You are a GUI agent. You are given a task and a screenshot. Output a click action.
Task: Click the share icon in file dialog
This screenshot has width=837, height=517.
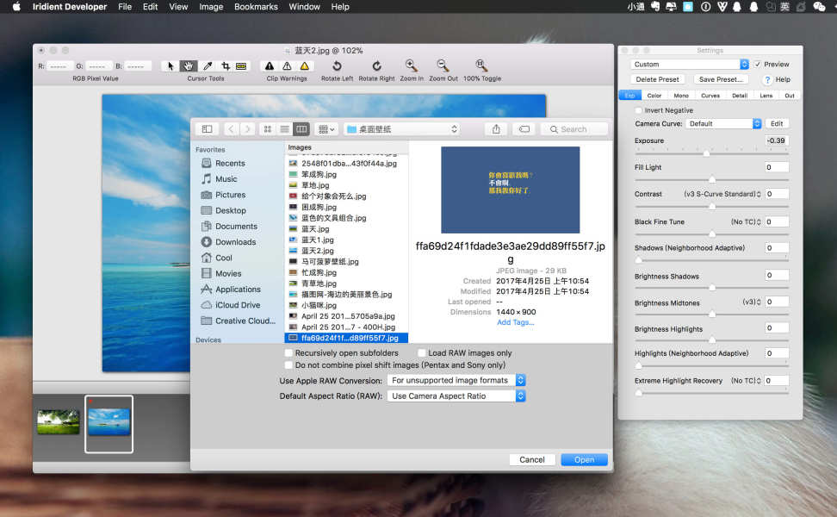tap(497, 129)
